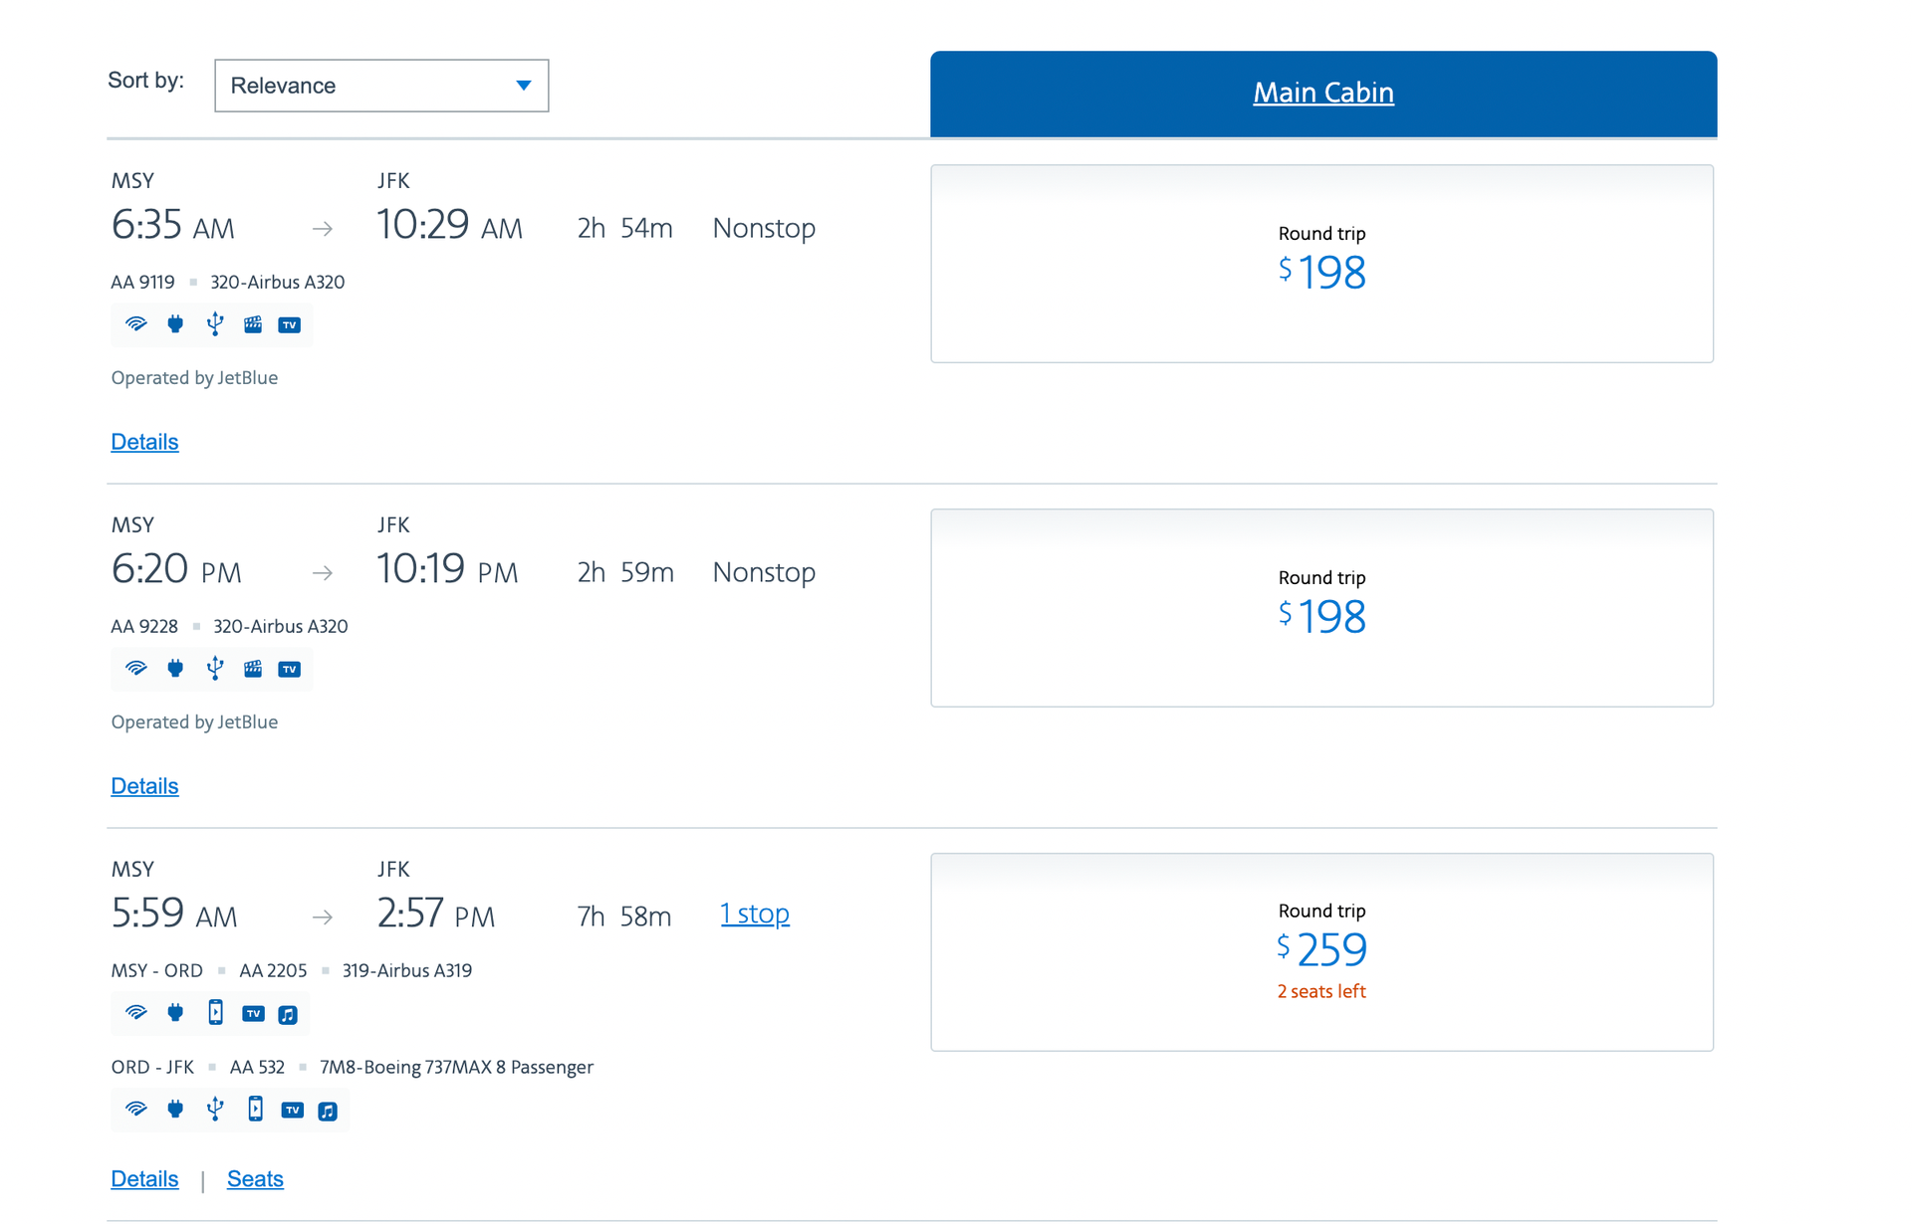Click the Wi-Fi amenity icon on flight AA 9119
This screenshot has width=1912, height=1224.
point(136,324)
